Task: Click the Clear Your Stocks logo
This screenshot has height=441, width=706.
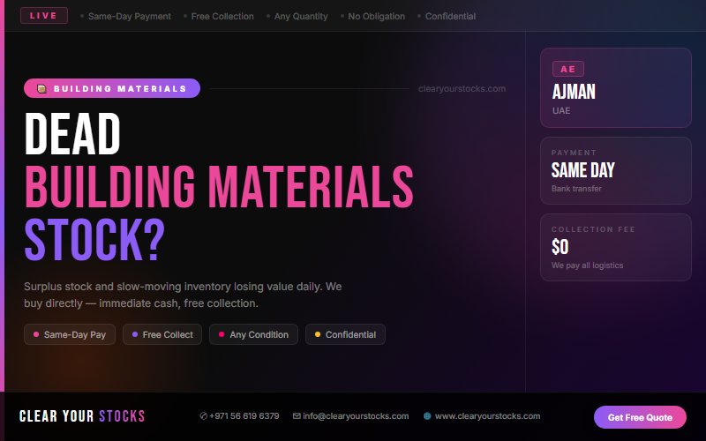Action: (82, 416)
